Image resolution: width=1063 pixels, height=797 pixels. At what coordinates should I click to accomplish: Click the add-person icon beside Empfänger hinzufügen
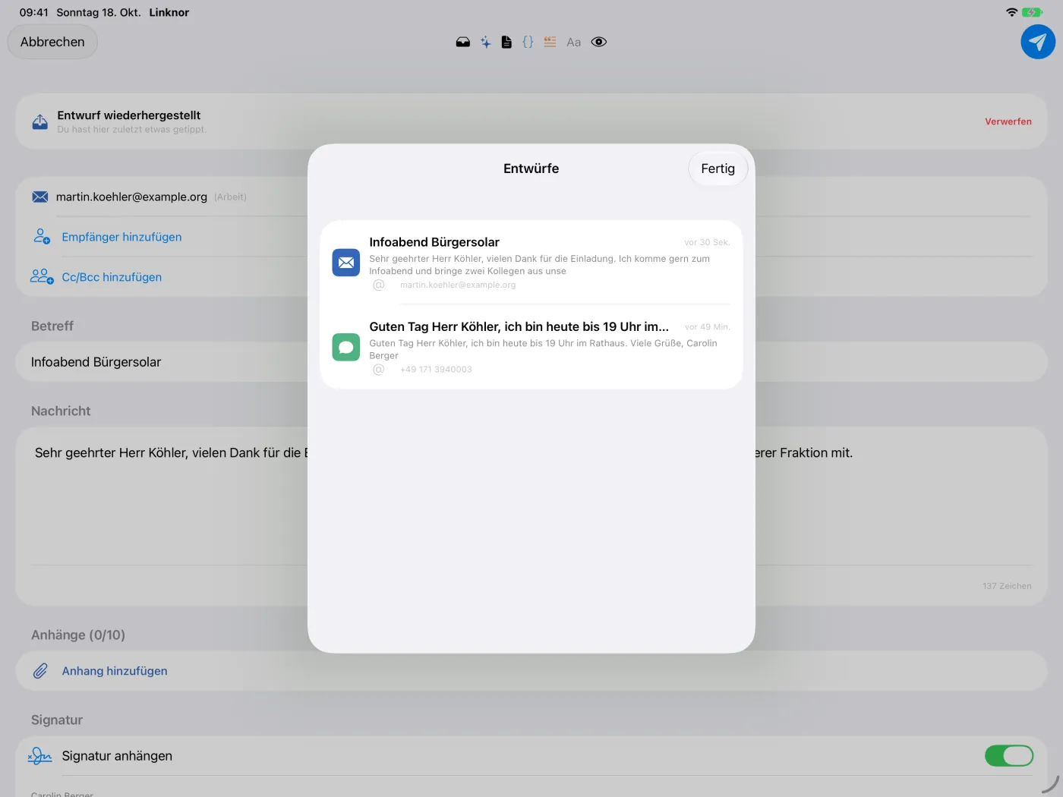tap(42, 237)
